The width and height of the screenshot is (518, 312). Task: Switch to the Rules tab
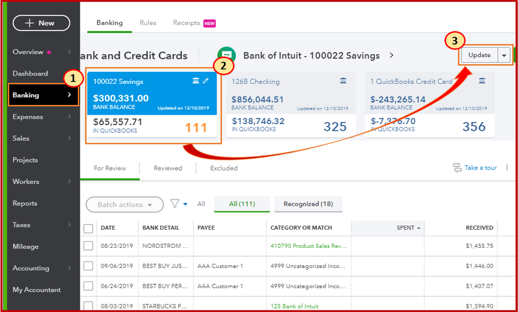(x=148, y=23)
